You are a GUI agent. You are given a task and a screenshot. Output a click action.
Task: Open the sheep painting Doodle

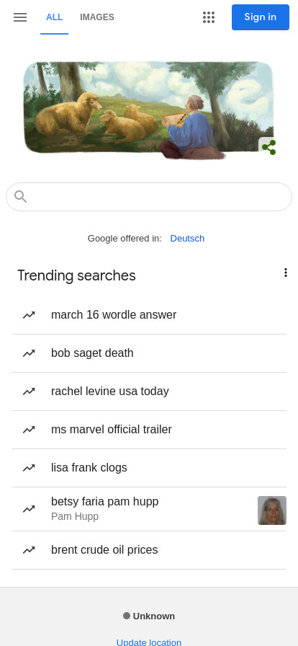tap(148, 110)
